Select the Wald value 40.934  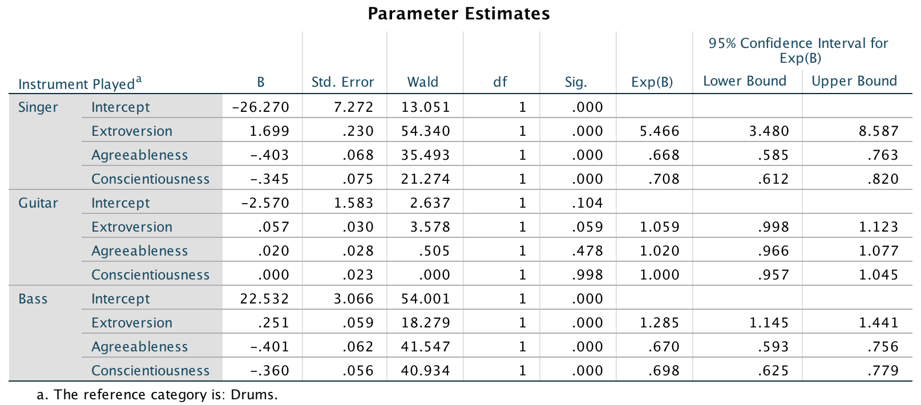pyautogui.click(x=425, y=371)
